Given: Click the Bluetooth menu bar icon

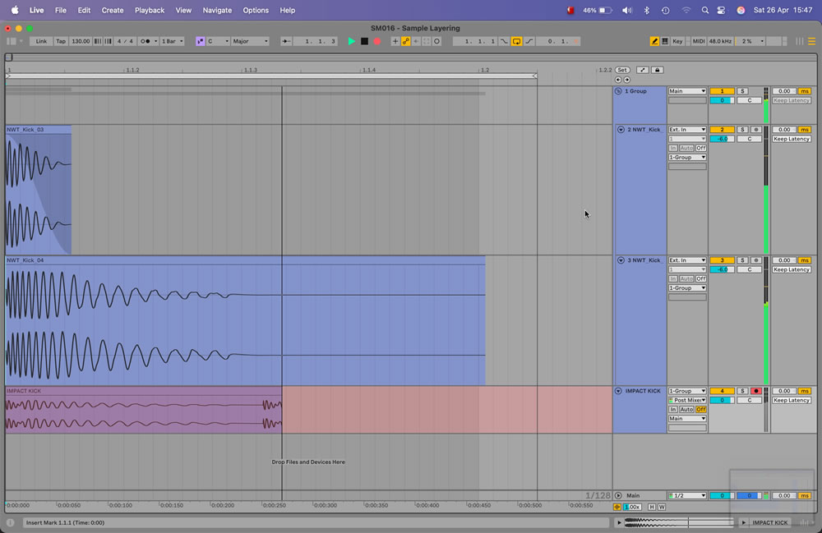Looking at the screenshot, I should pyautogui.click(x=646, y=10).
